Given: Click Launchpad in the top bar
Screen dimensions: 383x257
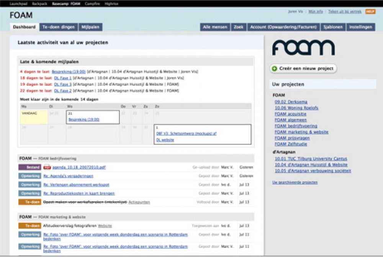Looking at the screenshot, I should pos(18,4).
